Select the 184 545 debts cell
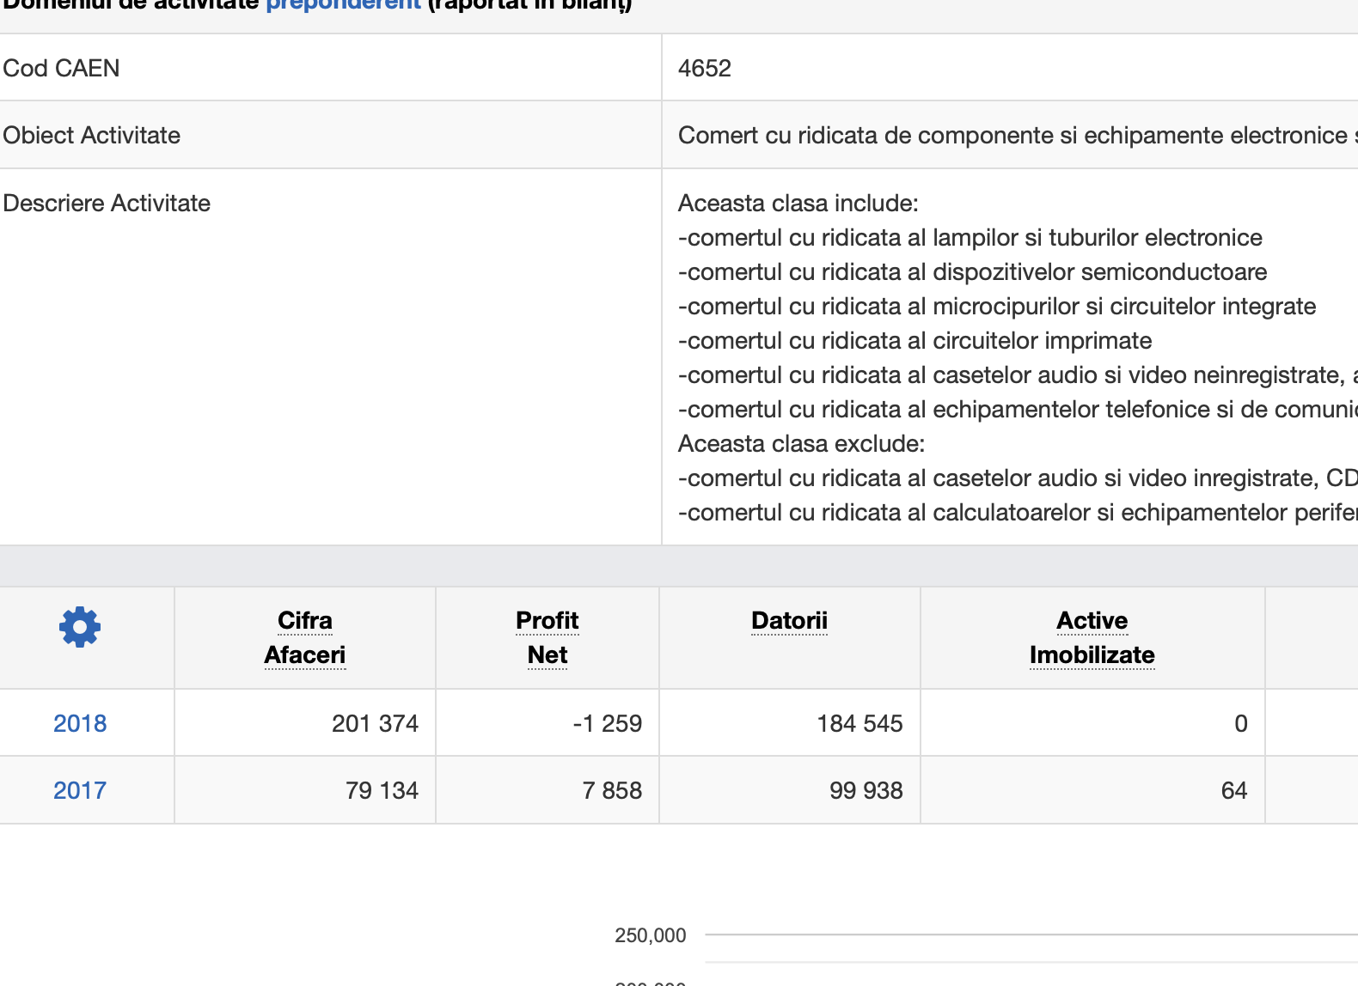Image resolution: width=1358 pixels, height=986 pixels. click(x=859, y=723)
